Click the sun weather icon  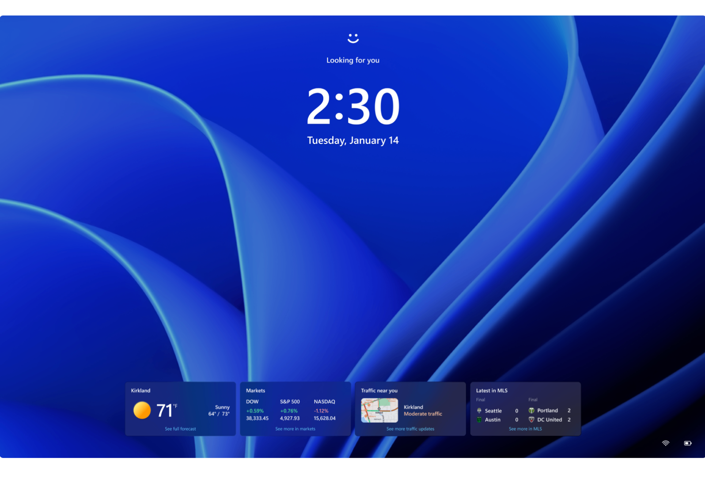[142, 410]
